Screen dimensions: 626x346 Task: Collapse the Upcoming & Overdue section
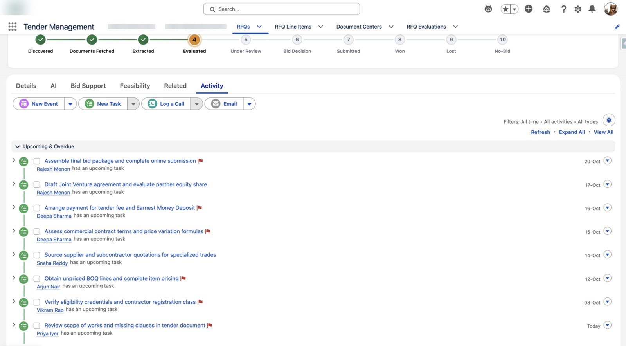[17, 146]
